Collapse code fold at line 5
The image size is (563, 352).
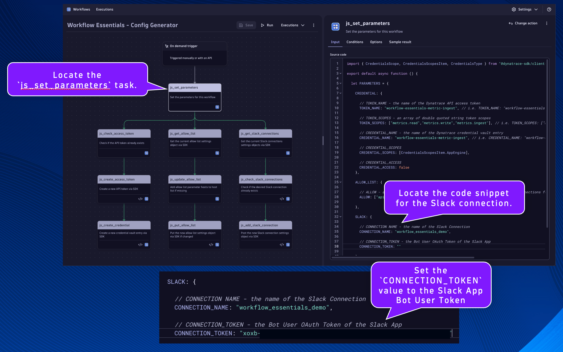(340, 83)
